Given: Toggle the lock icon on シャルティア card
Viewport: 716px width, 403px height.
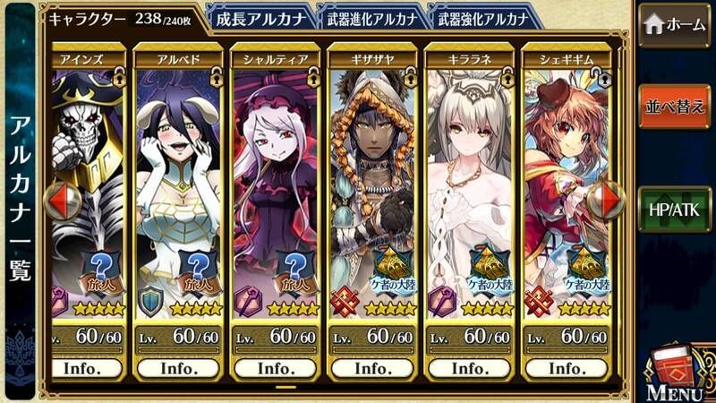Looking at the screenshot, I should click(313, 78).
